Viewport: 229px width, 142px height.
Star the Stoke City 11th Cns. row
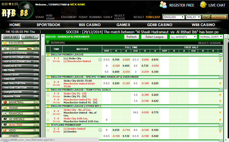48,120
